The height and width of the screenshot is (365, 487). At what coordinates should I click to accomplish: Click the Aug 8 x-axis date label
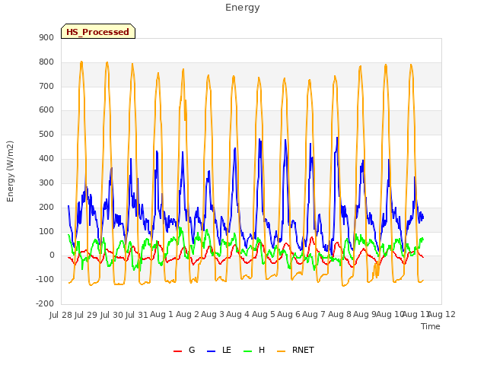coord(339,314)
